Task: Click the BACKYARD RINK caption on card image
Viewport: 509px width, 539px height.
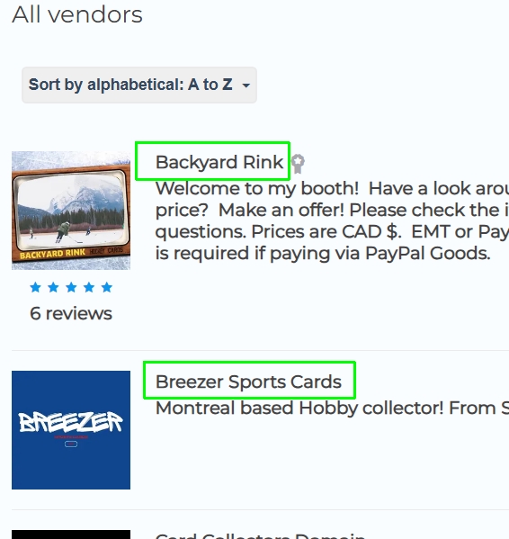Action: pyautogui.click(x=52, y=254)
